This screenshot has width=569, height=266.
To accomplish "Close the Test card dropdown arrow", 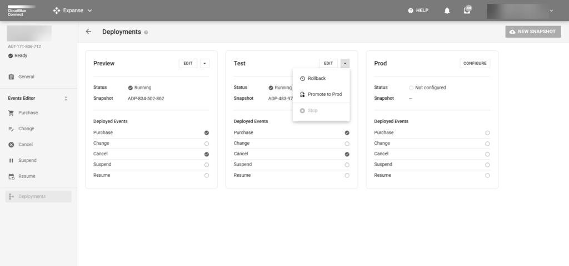I will click(x=345, y=63).
